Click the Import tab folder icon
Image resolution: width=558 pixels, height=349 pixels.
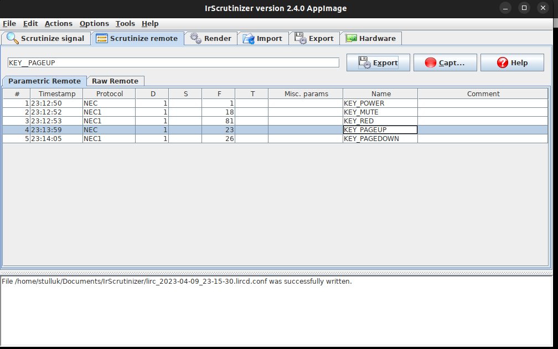(x=249, y=38)
